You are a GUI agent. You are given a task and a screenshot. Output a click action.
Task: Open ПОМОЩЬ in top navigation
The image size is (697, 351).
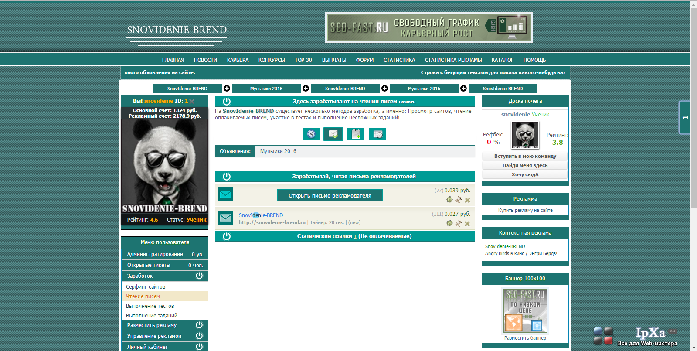click(534, 60)
